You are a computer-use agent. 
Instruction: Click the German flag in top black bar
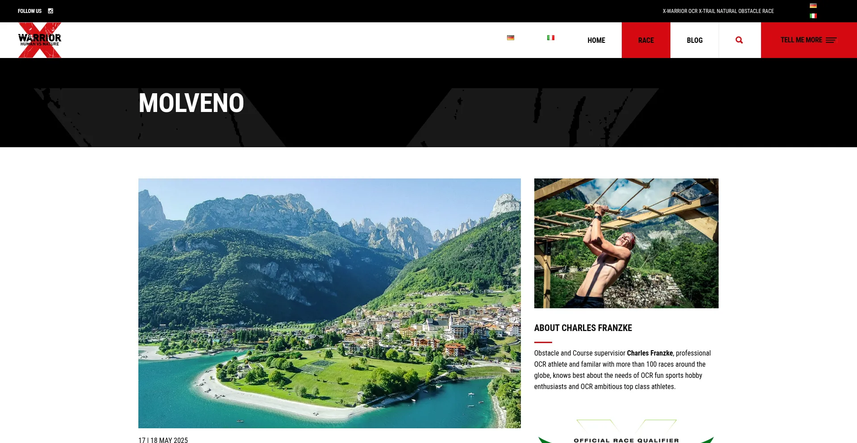pyautogui.click(x=813, y=6)
